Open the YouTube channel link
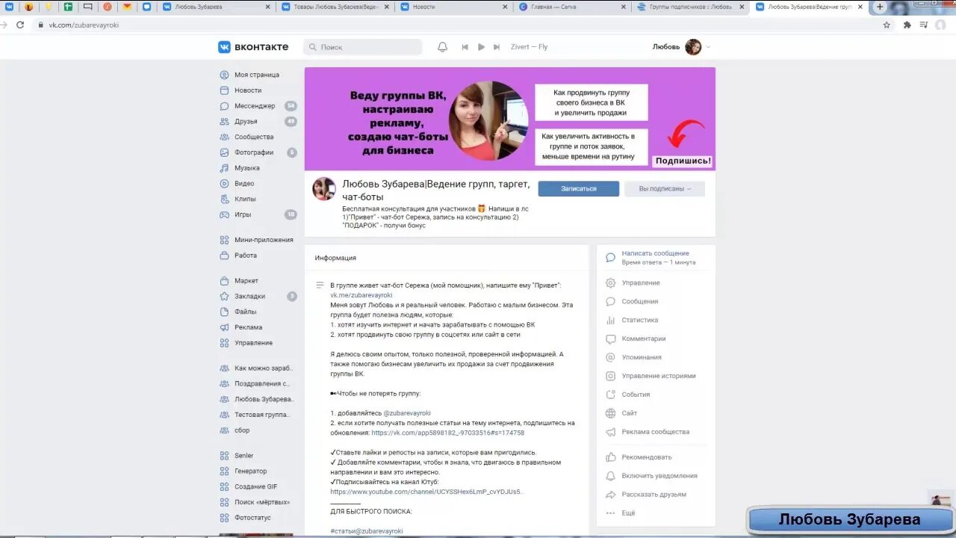 426,492
